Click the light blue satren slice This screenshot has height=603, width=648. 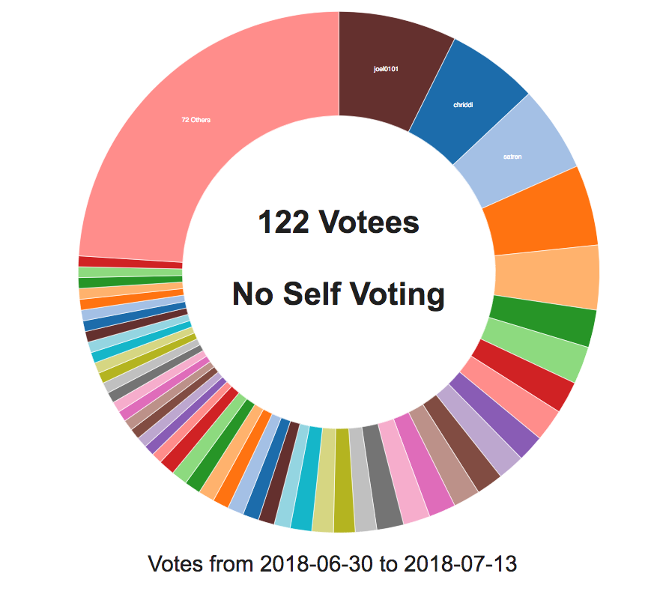point(513,156)
